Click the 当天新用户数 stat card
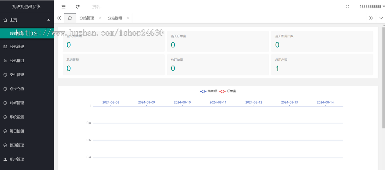The height and width of the screenshot is (170, 385). [x=322, y=41]
